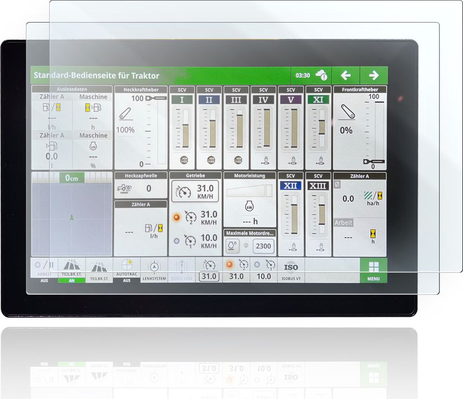Open ISOBUS VT shortcut
The width and height of the screenshot is (463, 399).
tap(291, 270)
